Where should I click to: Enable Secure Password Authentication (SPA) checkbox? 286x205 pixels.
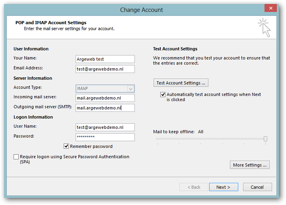tap(16, 157)
